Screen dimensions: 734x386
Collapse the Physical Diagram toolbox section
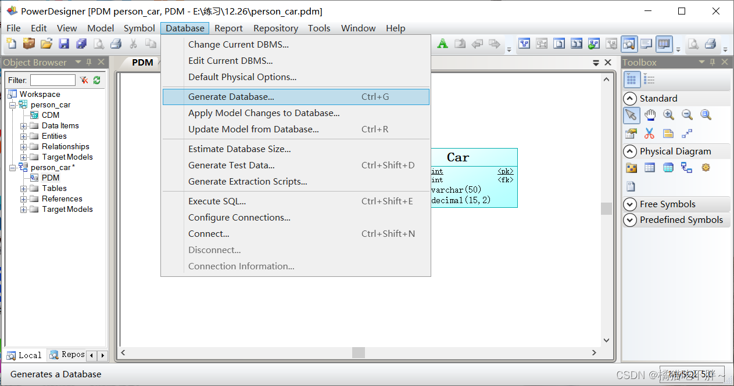coord(630,151)
